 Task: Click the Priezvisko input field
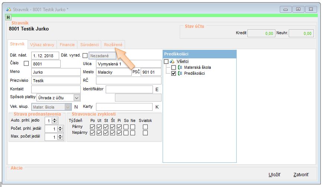56,80
